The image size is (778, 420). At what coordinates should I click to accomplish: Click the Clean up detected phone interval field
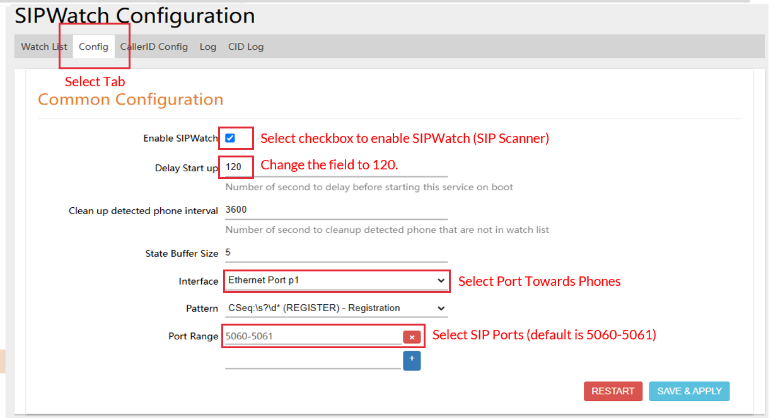pos(335,210)
